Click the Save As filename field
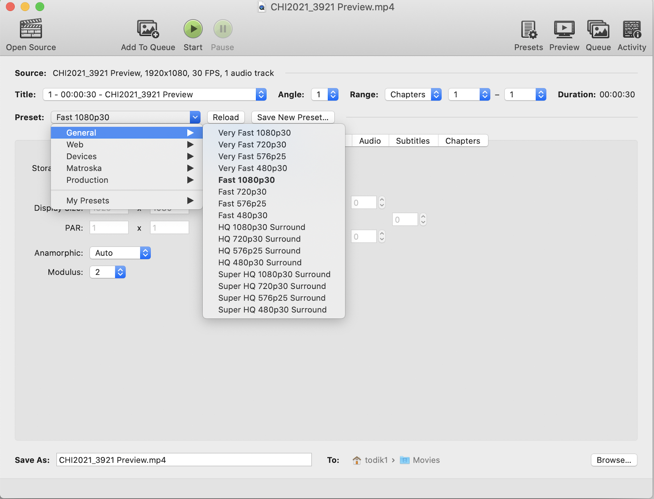Image resolution: width=654 pixels, height=499 pixels. [184, 460]
